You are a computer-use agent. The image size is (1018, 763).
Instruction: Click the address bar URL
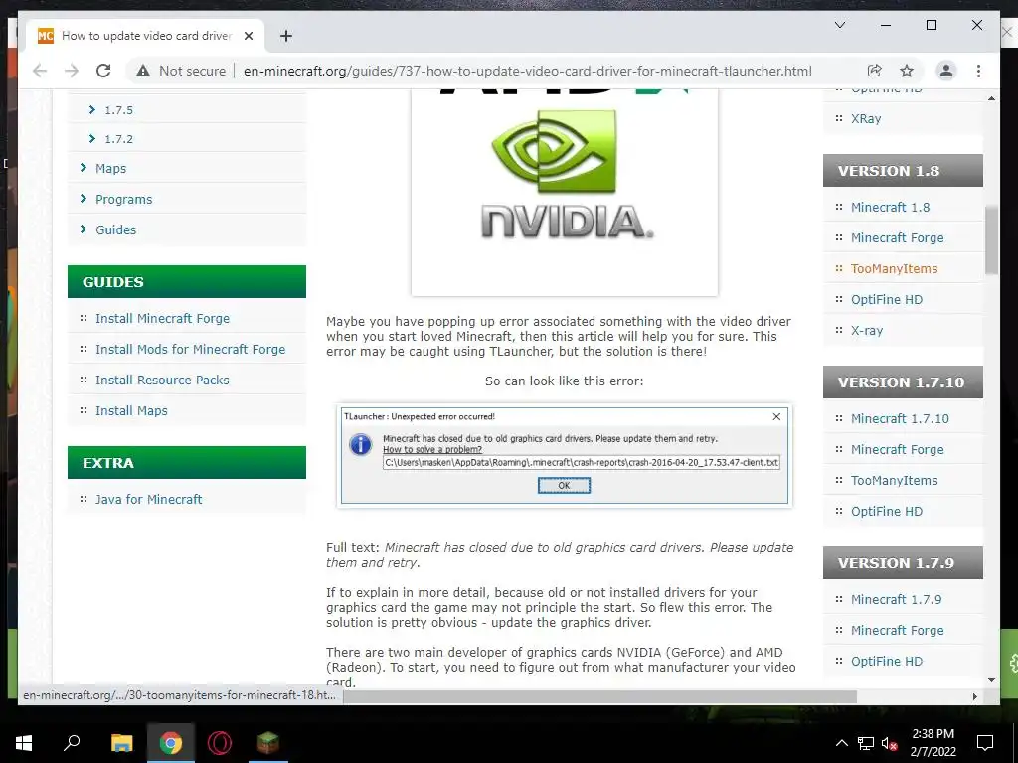pos(527,71)
